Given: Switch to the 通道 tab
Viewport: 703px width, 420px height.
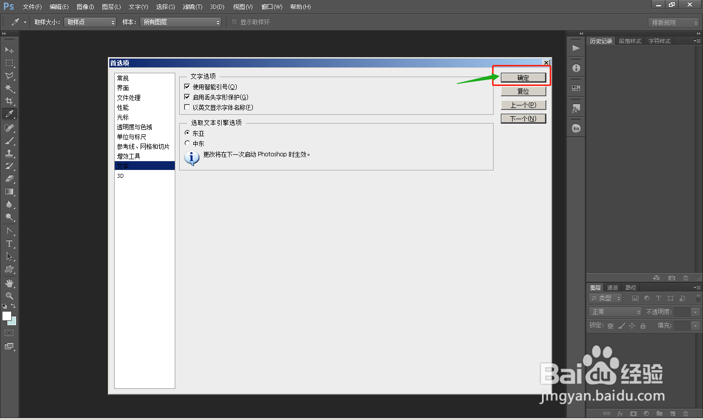Looking at the screenshot, I should pyautogui.click(x=613, y=288).
